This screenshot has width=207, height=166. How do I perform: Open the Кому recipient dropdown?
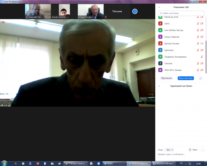[x=170, y=150]
